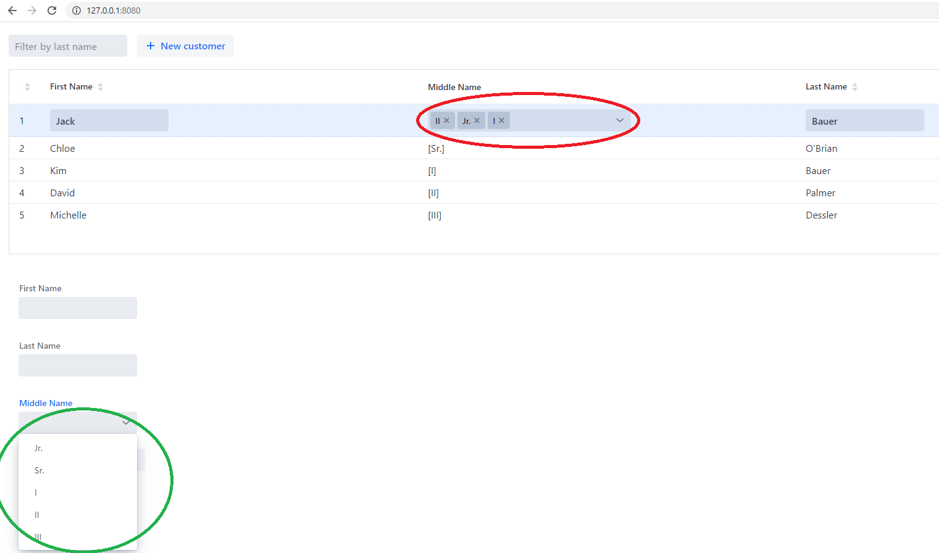Toggle the form's Middle Name dropdown chevron
This screenshot has width=939, height=553.
126,423
